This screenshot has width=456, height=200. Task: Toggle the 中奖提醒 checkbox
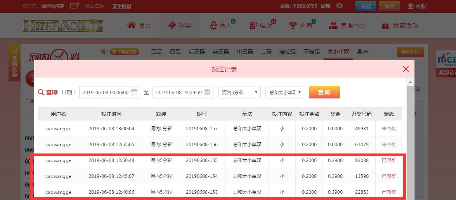pos(114,52)
